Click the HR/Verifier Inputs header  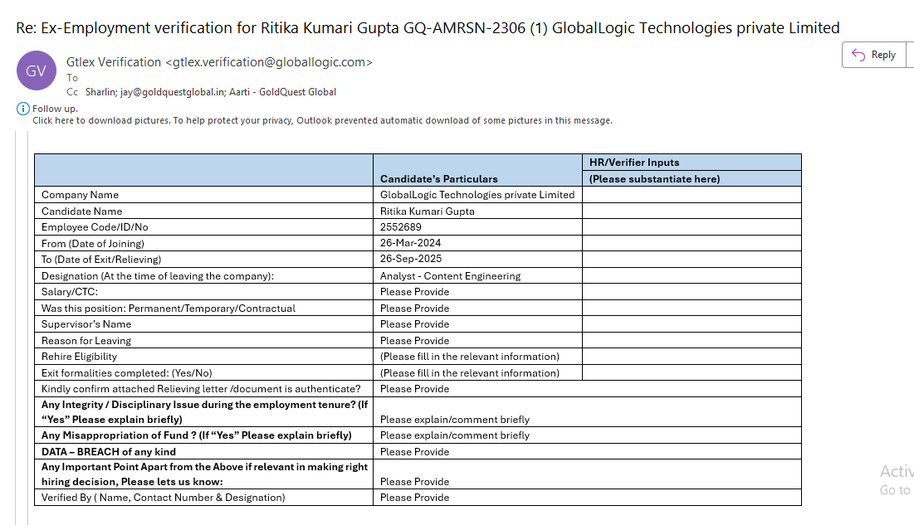[634, 163]
